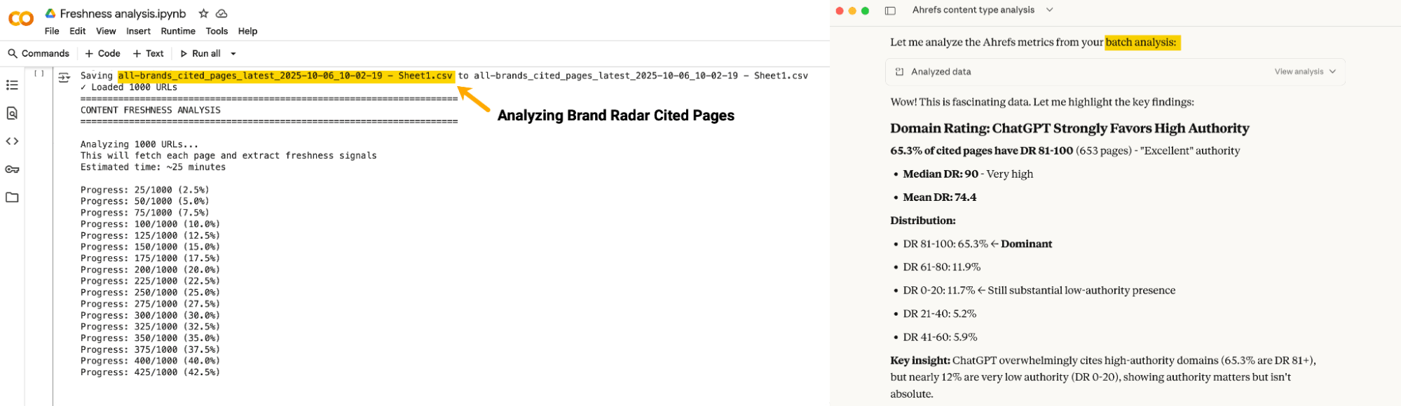
Task: Open the Secrets key icon in sidebar
Action: (x=12, y=169)
